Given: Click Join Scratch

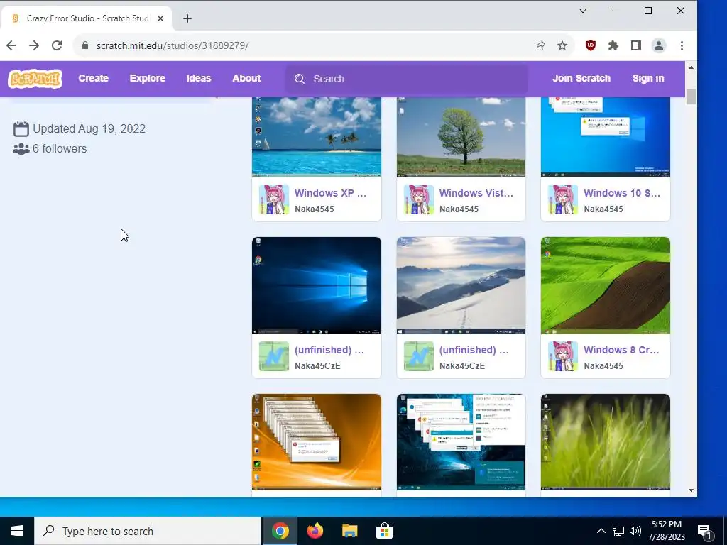Looking at the screenshot, I should (x=581, y=78).
